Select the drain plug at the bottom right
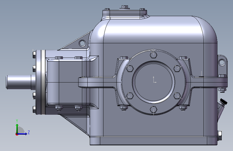233x151 pixels. point(220,135)
